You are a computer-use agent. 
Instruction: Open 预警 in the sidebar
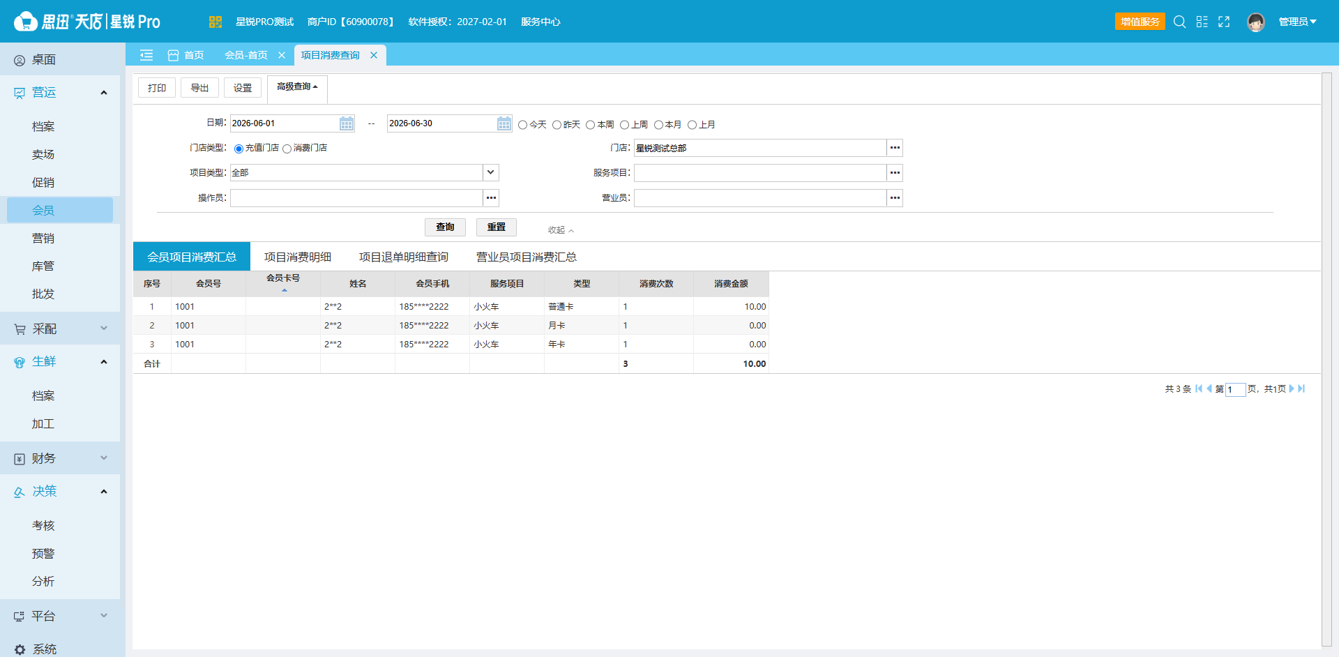coord(43,553)
